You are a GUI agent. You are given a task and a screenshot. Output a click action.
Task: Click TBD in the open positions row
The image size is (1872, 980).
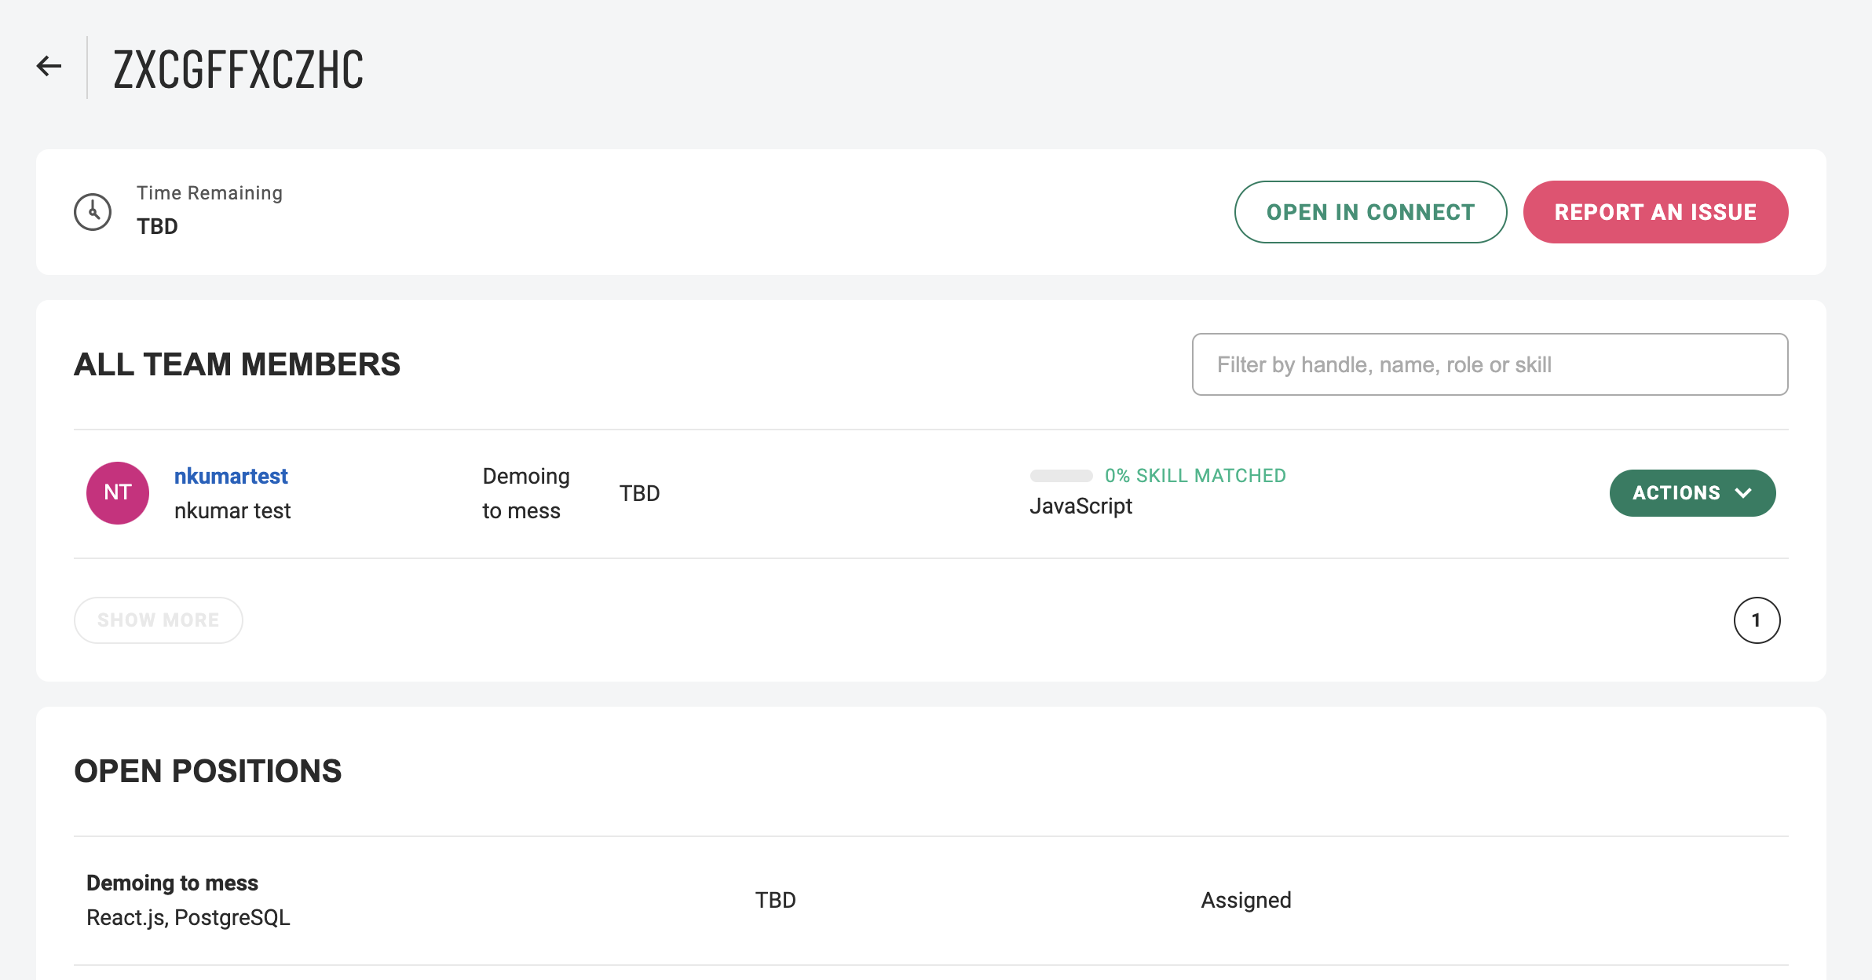(x=775, y=900)
